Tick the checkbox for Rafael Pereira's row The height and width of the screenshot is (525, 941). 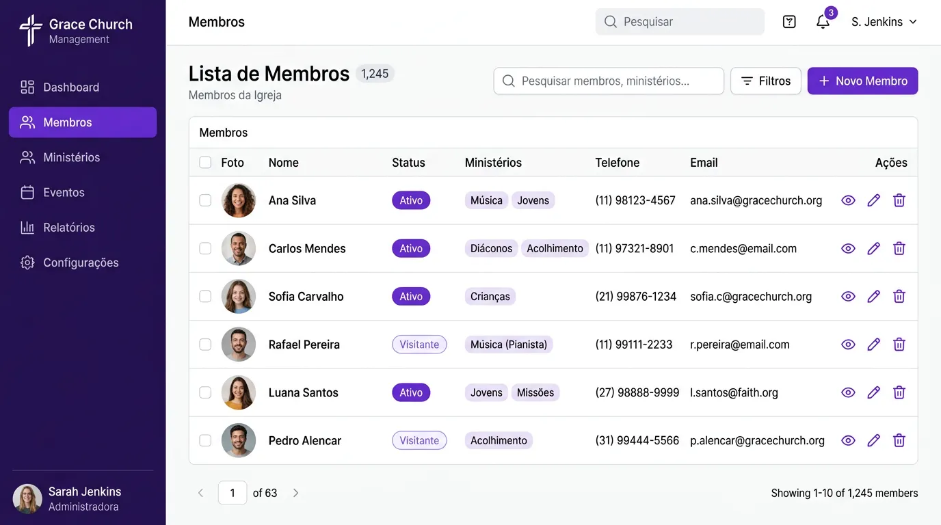click(205, 345)
